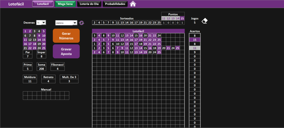Open the Probabilidades tab
This screenshot has height=128, width=284.
[115, 4]
